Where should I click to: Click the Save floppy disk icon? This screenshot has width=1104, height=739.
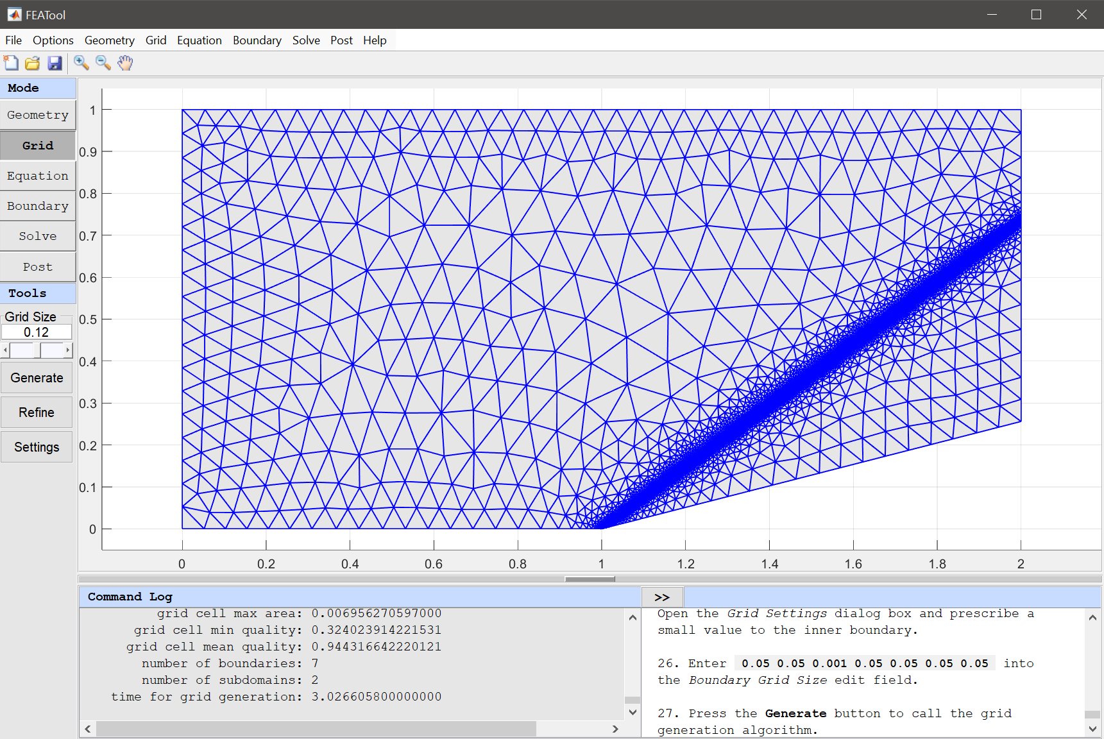point(55,63)
